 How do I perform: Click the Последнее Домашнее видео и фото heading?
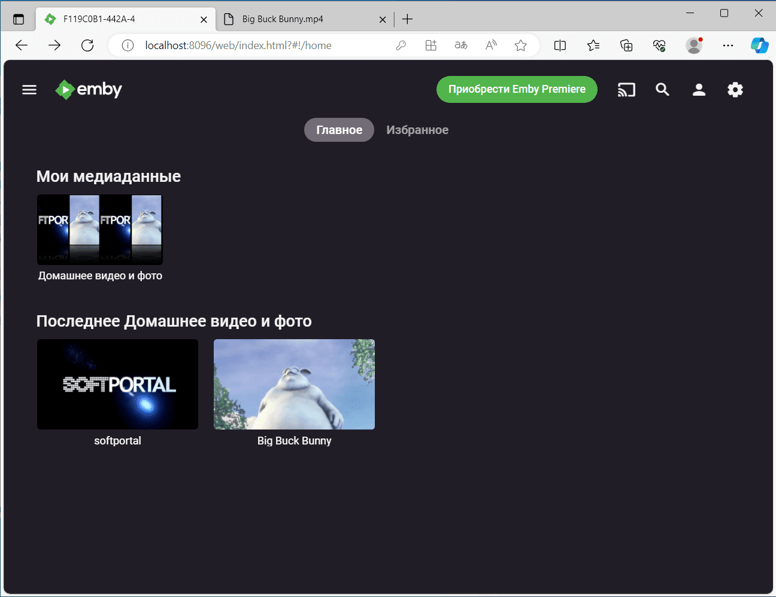pyautogui.click(x=174, y=321)
